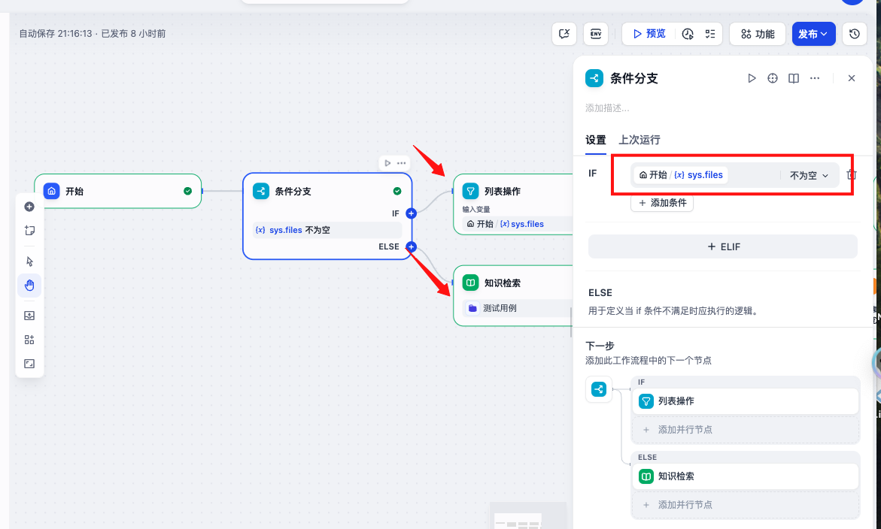Switch to the 设置 tab
The height and width of the screenshot is (529, 881).
pyautogui.click(x=596, y=140)
